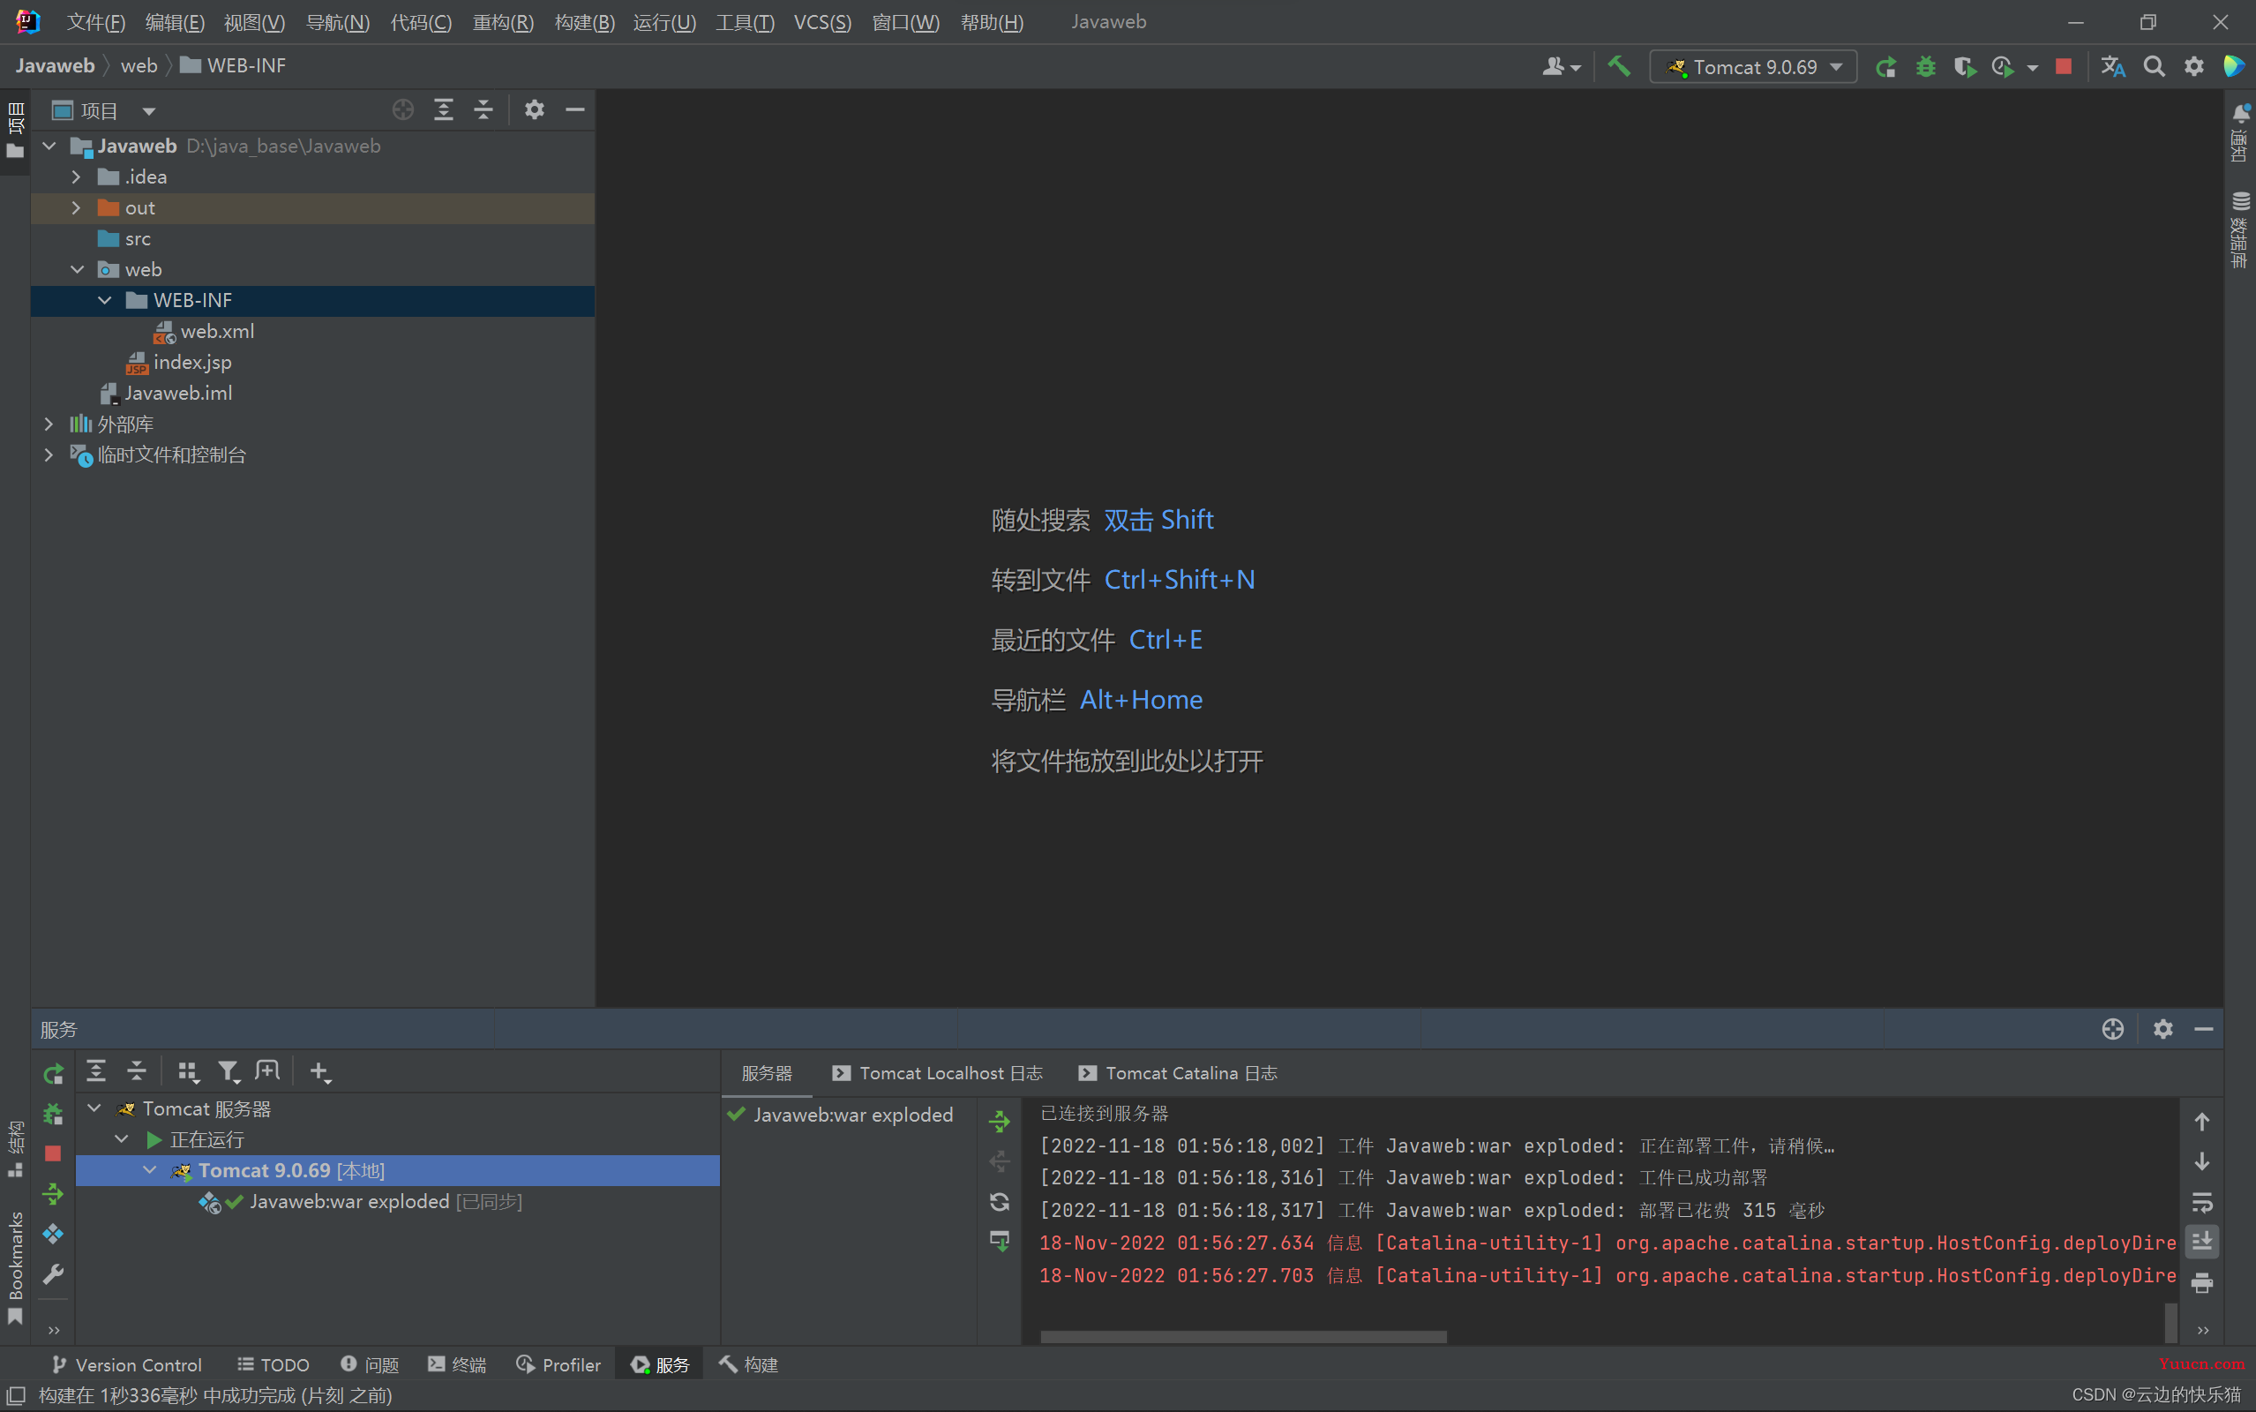
Task: Rerun Tomcat 9.0.69 from top toolbar
Action: pyautogui.click(x=1885, y=67)
